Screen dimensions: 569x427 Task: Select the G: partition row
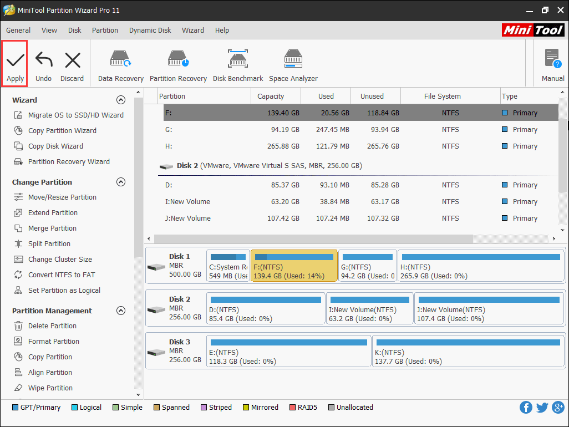click(360, 130)
